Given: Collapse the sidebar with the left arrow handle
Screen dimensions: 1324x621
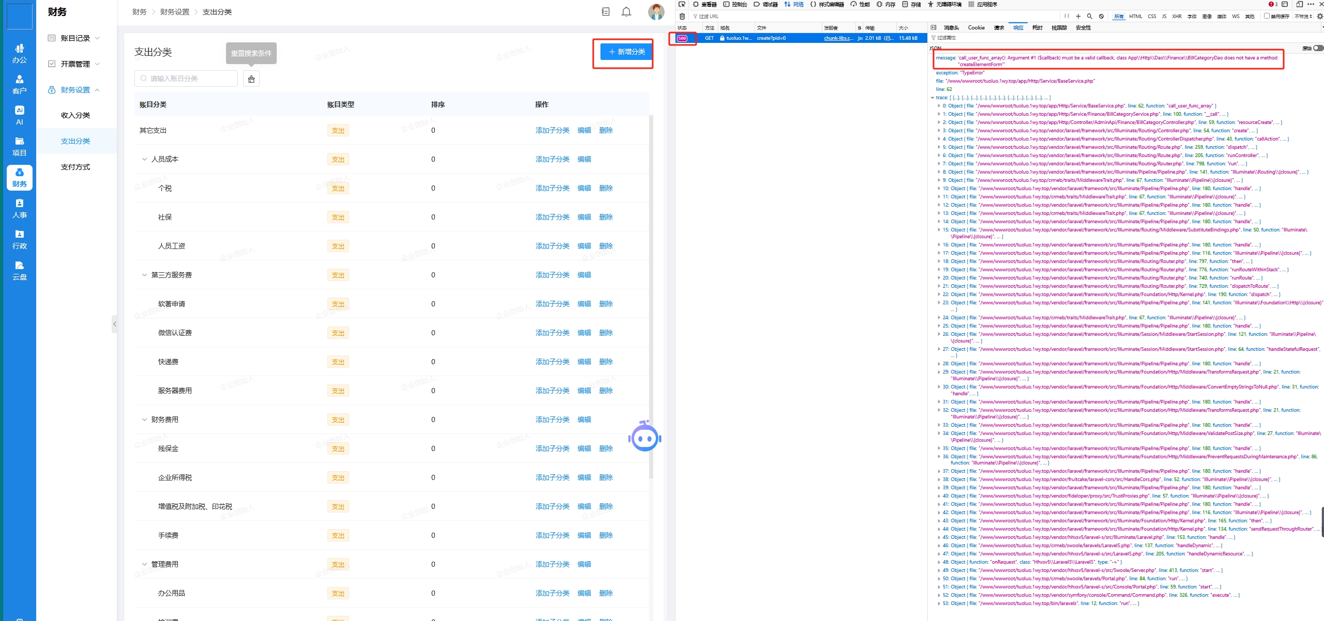Looking at the screenshot, I should 115,324.
